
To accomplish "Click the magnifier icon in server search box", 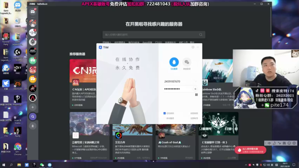I will [x=201, y=35].
